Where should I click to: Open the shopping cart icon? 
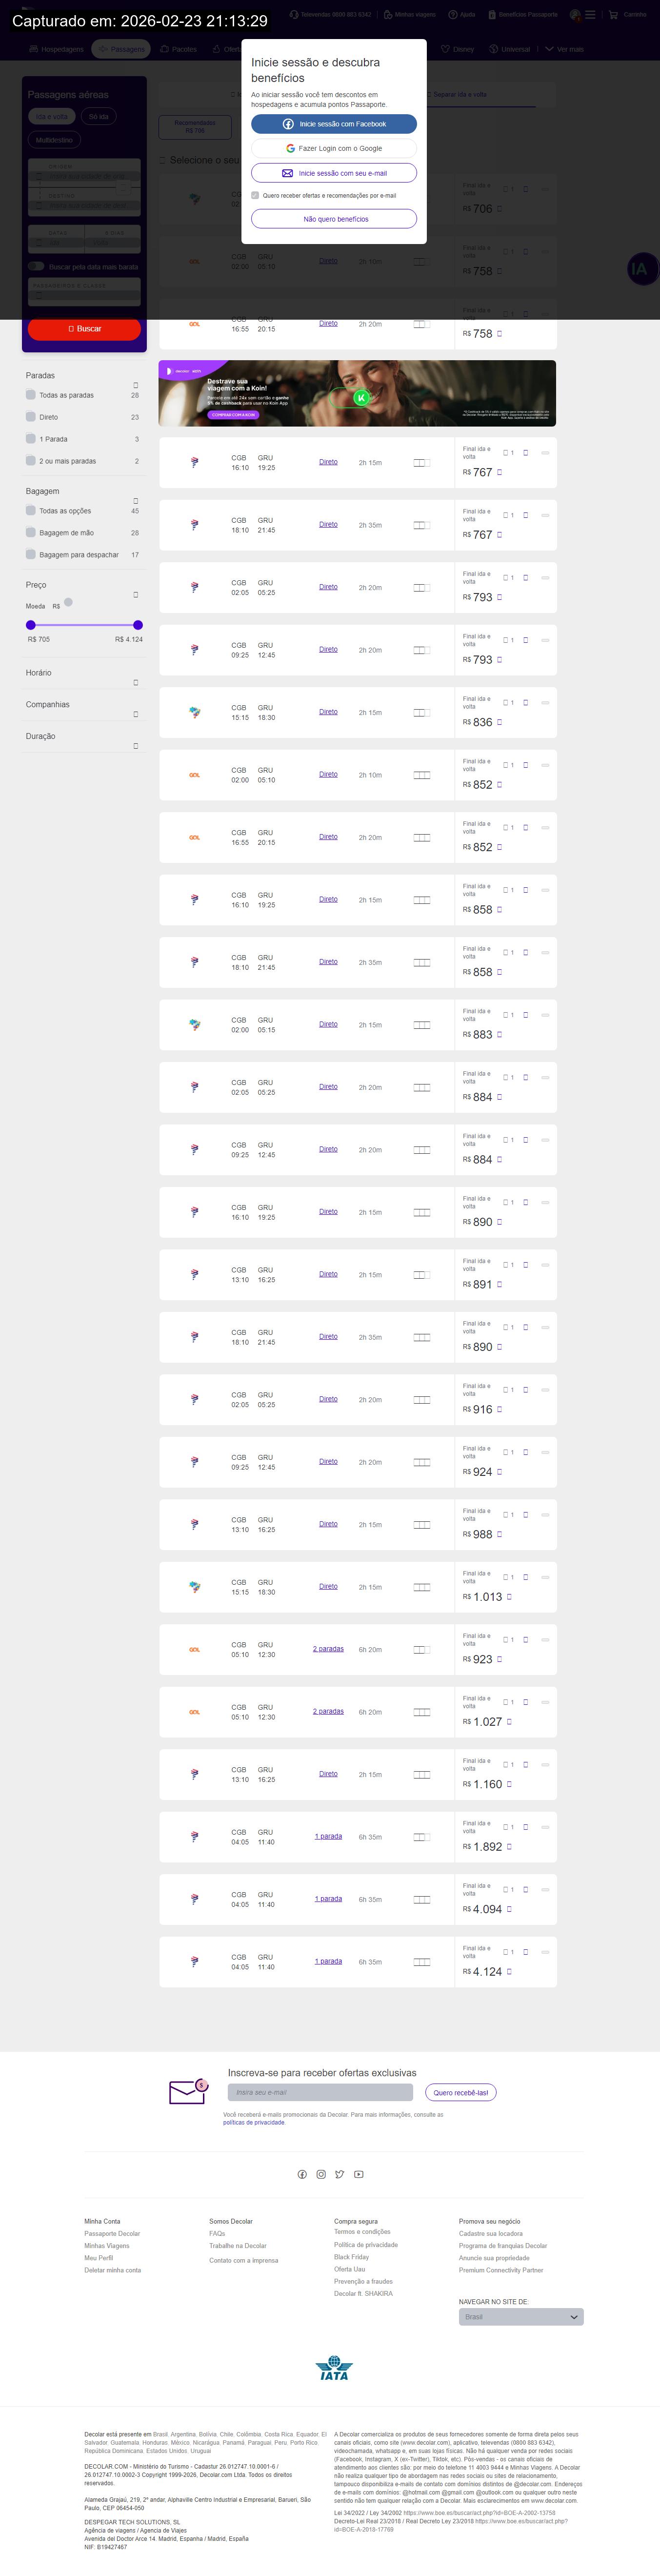(613, 15)
